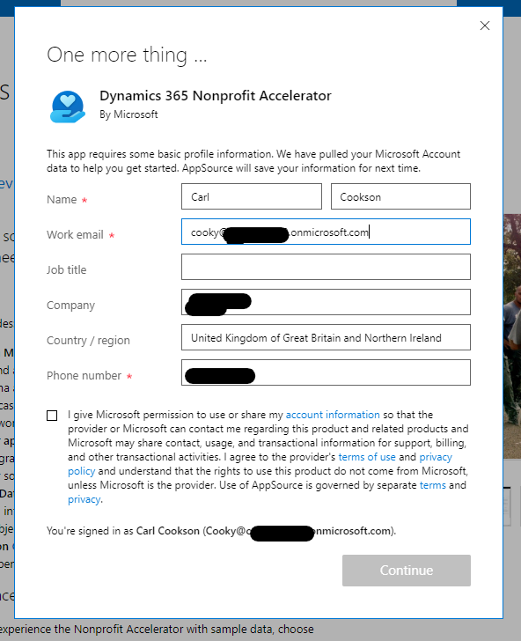Image resolution: width=521 pixels, height=641 pixels.
Task: Tick the Microsoft permission checkbox
Action: [52, 416]
